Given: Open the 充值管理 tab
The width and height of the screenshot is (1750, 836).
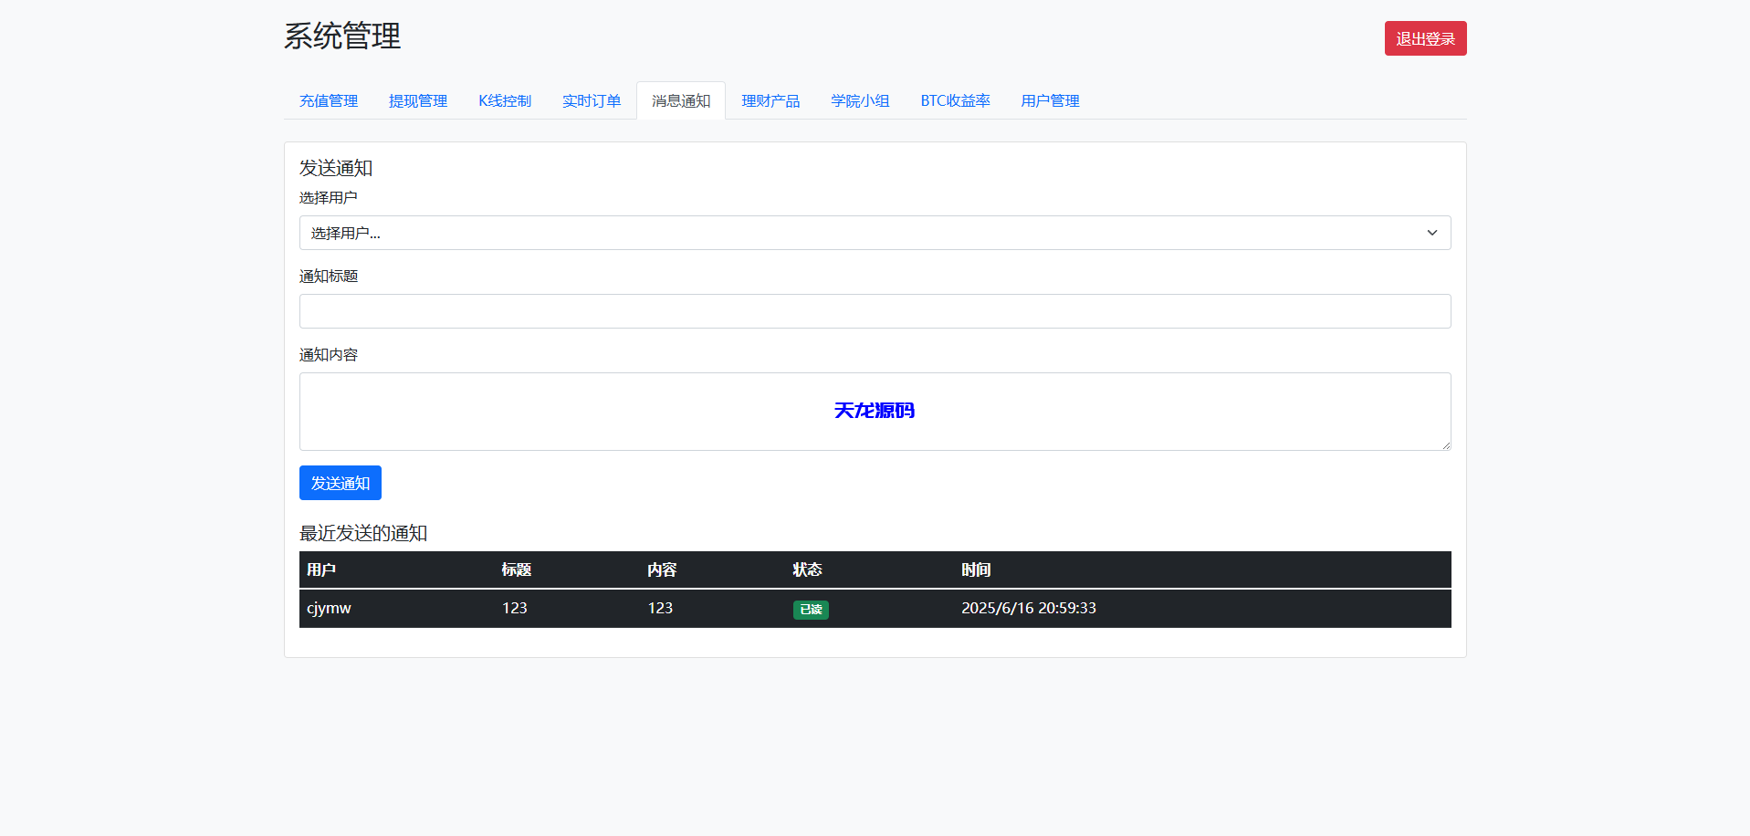Looking at the screenshot, I should 329,101.
